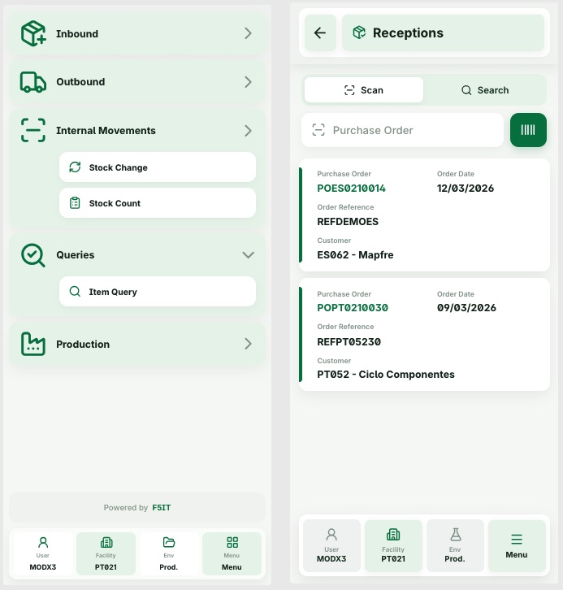Viewport: 563px width, 590px height.
Task: Click MODX3 label in Receptions bottom bar
Action: coord(331,559)
